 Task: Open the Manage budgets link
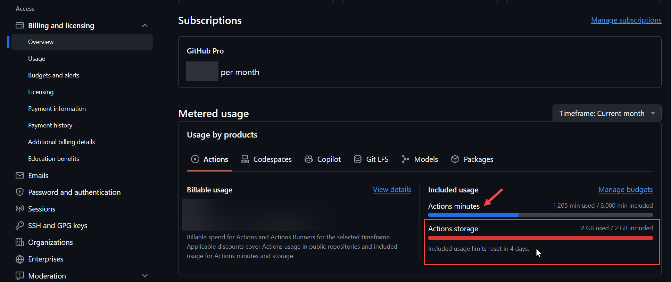coord(626,190)
